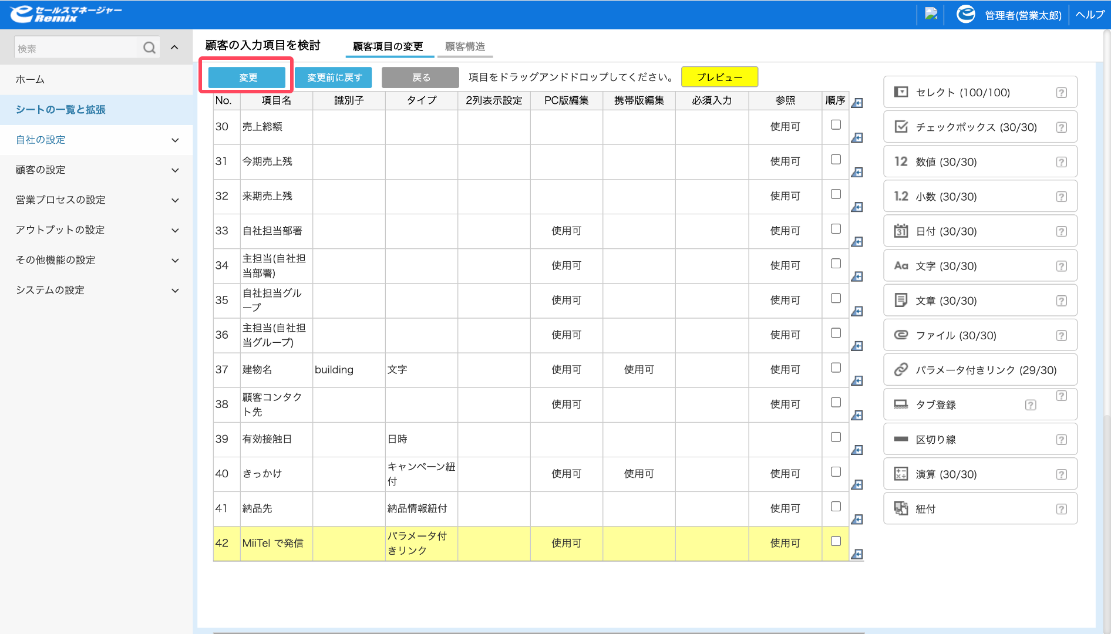Click the 日付 calendar field icon

(x=901, y=231)
